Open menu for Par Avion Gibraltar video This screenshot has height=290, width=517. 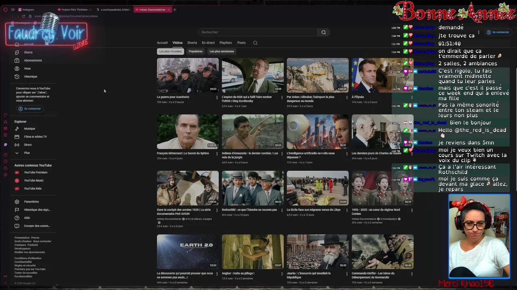tap(347, 97)
